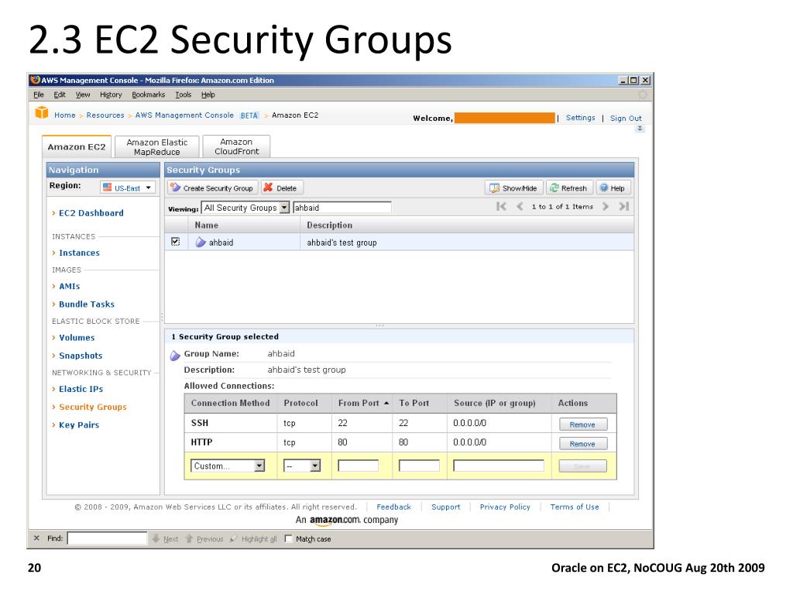Screen dimensions: 793x595
Task: Click the Delete button with red X
Action: [x=282, y=187]
